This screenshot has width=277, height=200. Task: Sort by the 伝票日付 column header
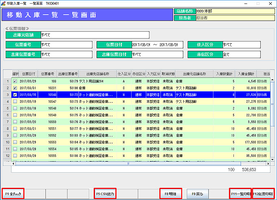click(x=28, y=74)
